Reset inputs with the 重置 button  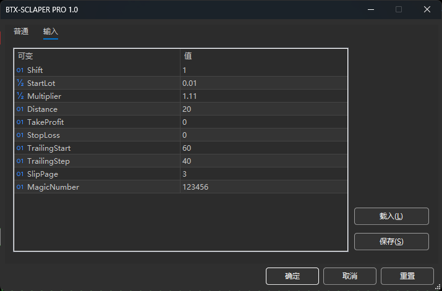[407, 276]
